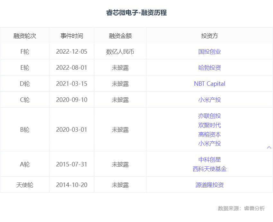Select the date 2020-09-10
Viewport: 273px width, 222px height.
click(72, 100)
